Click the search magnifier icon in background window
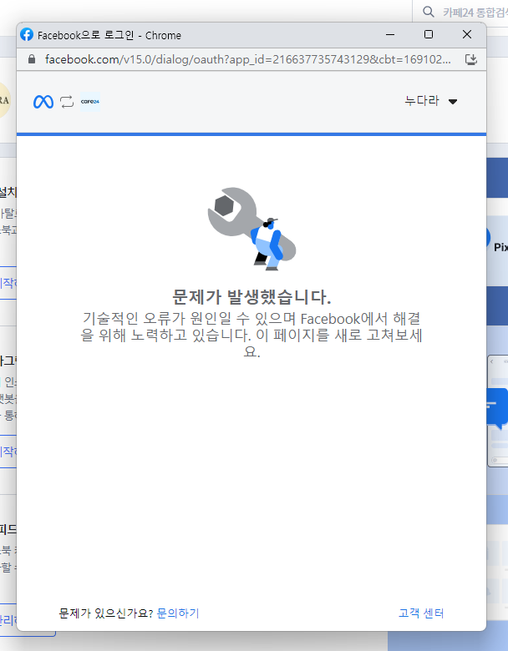508x651 pixels. pyautogui.click(x=428, y=12)
